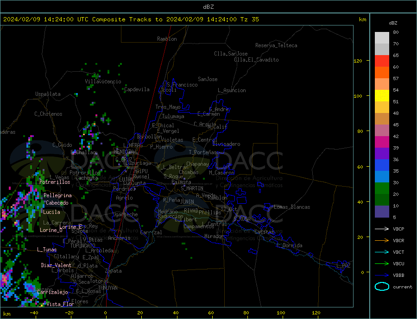Click the VBCT legend label
The width and height of the screenshot is (417, 319).
398,252
